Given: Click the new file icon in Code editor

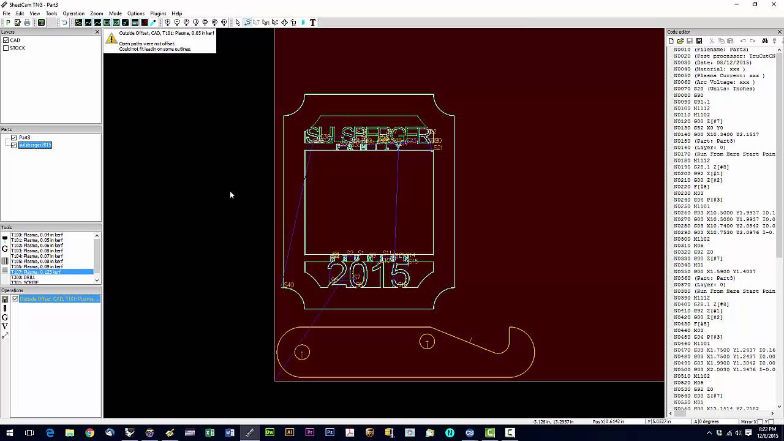Looking at the screenshot, I should [x=671, y=40].
